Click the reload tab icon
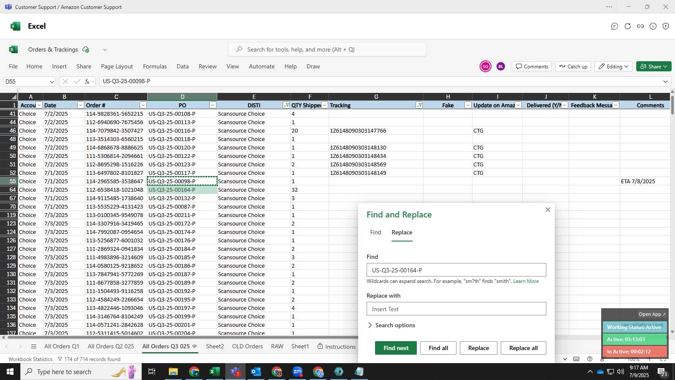Image resolution: width=675 pixels, height=380 pixels. pos(628,26)
